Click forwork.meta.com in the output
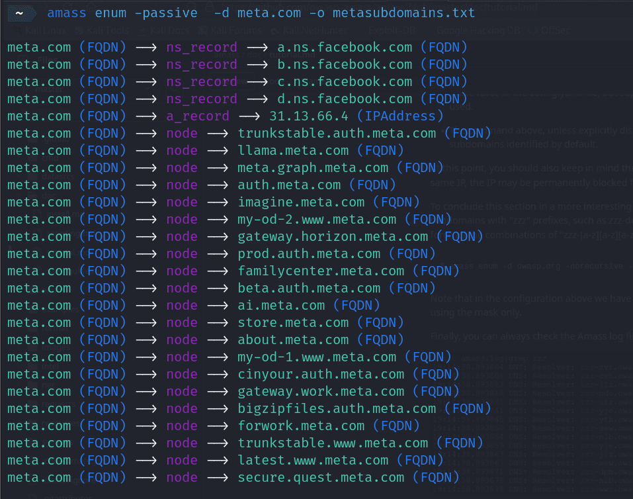Viewport: 633px width, 499px height. point(301,426)
